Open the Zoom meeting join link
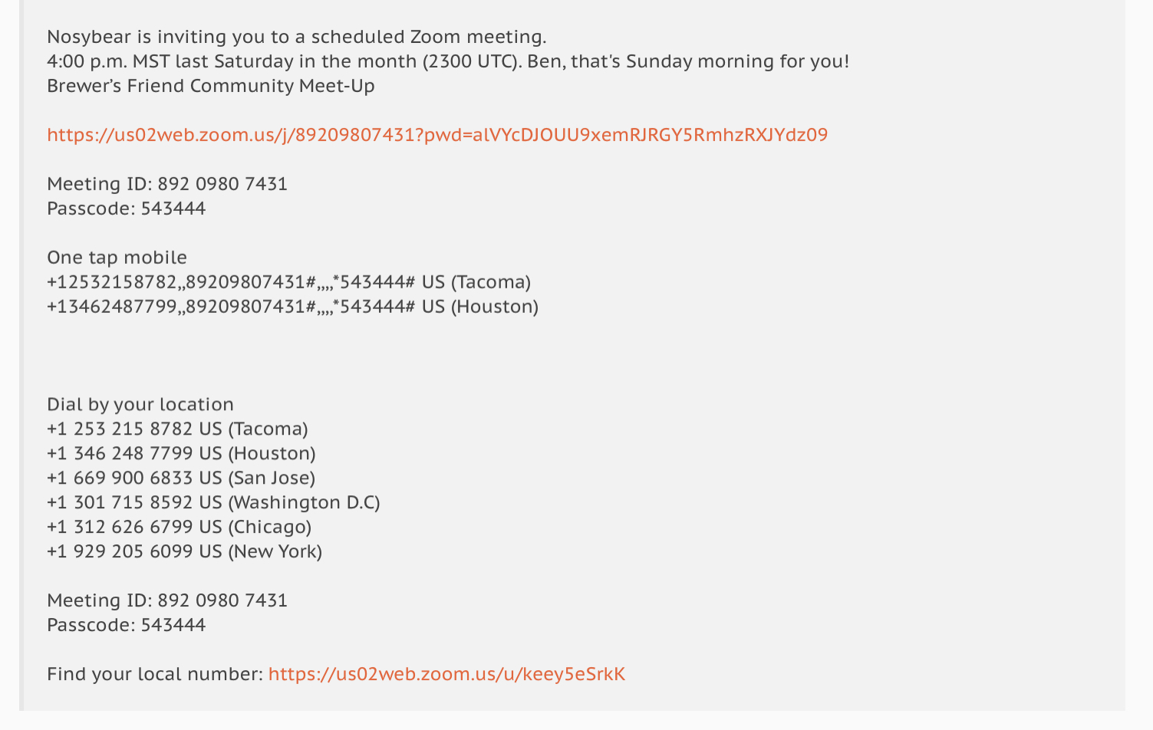 (437, 135)
